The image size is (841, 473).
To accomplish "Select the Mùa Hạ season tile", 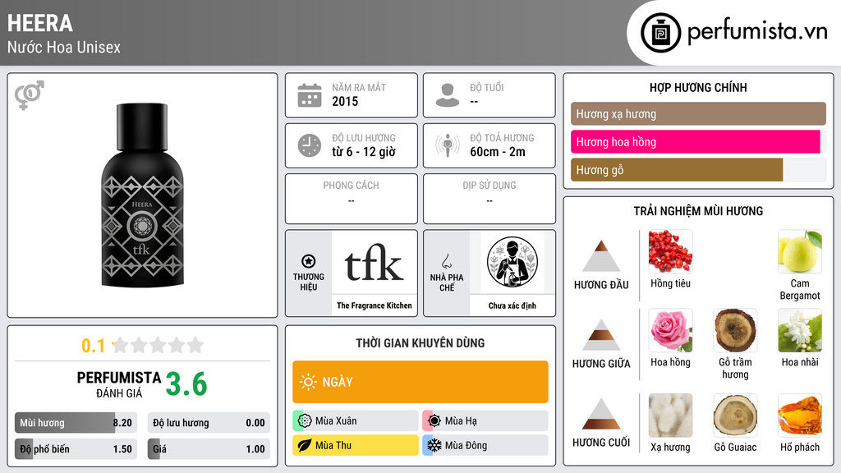I will coord(485,421).
